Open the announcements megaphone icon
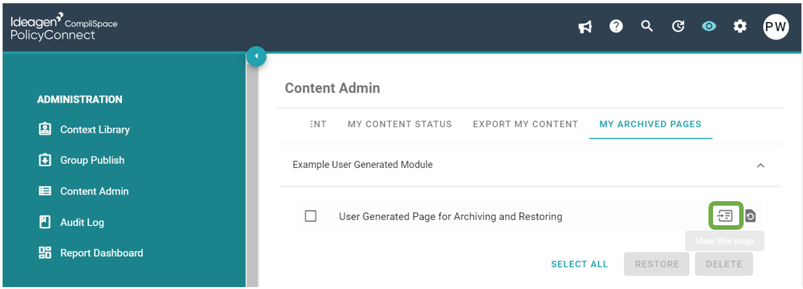This screenshot has width=803, height=289. point(585,27)
